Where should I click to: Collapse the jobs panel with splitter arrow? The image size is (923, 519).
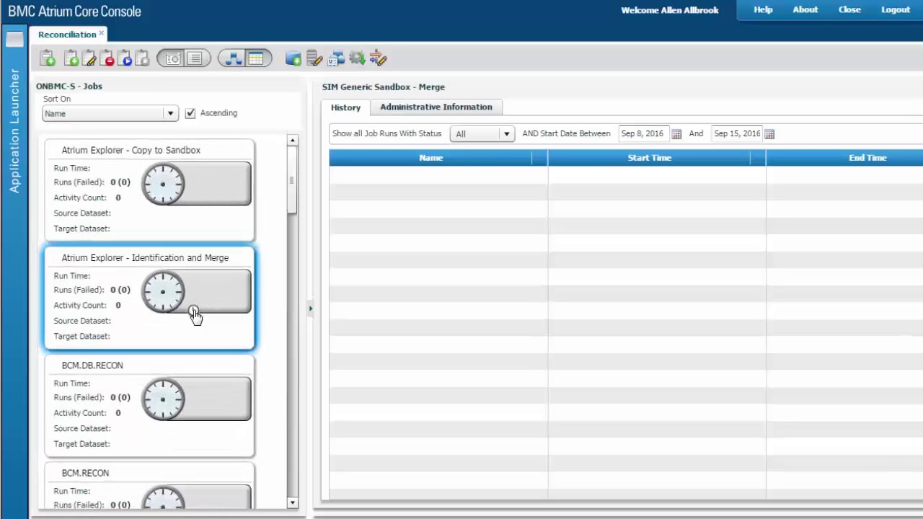[311, 309]
